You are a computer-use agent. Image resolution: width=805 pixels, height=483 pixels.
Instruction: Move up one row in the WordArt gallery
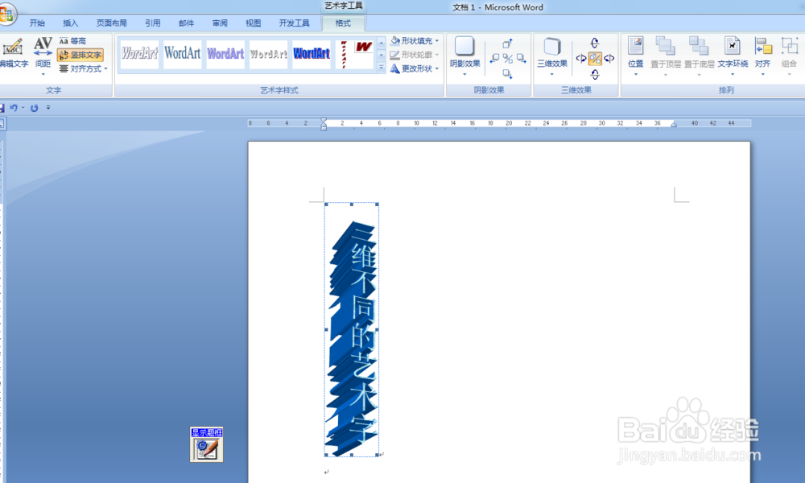(x=382, y=42)
